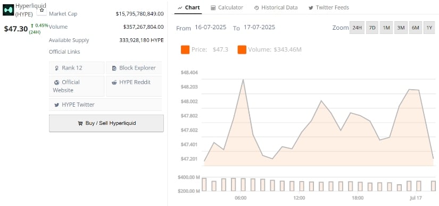Click the globe icon beside Official Website

(56, 82)
